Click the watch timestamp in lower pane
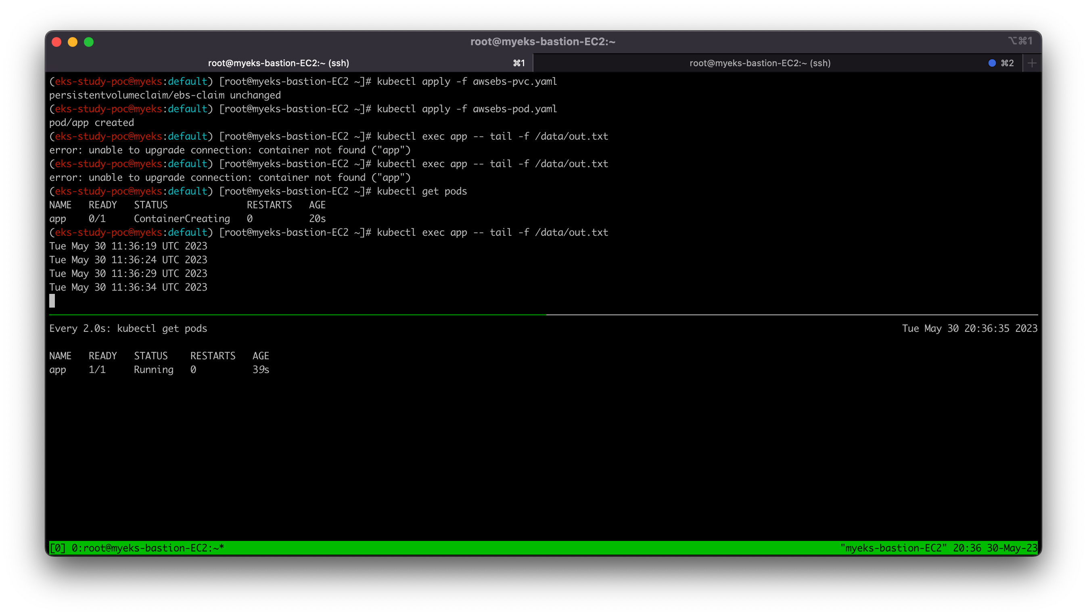1087x616 pixels. [970, 328]
